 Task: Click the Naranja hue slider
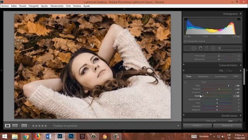(217, 89)
